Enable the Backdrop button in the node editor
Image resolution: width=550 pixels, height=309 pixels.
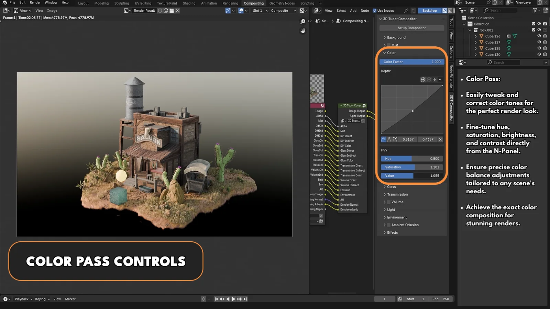[x=429, y=10]
